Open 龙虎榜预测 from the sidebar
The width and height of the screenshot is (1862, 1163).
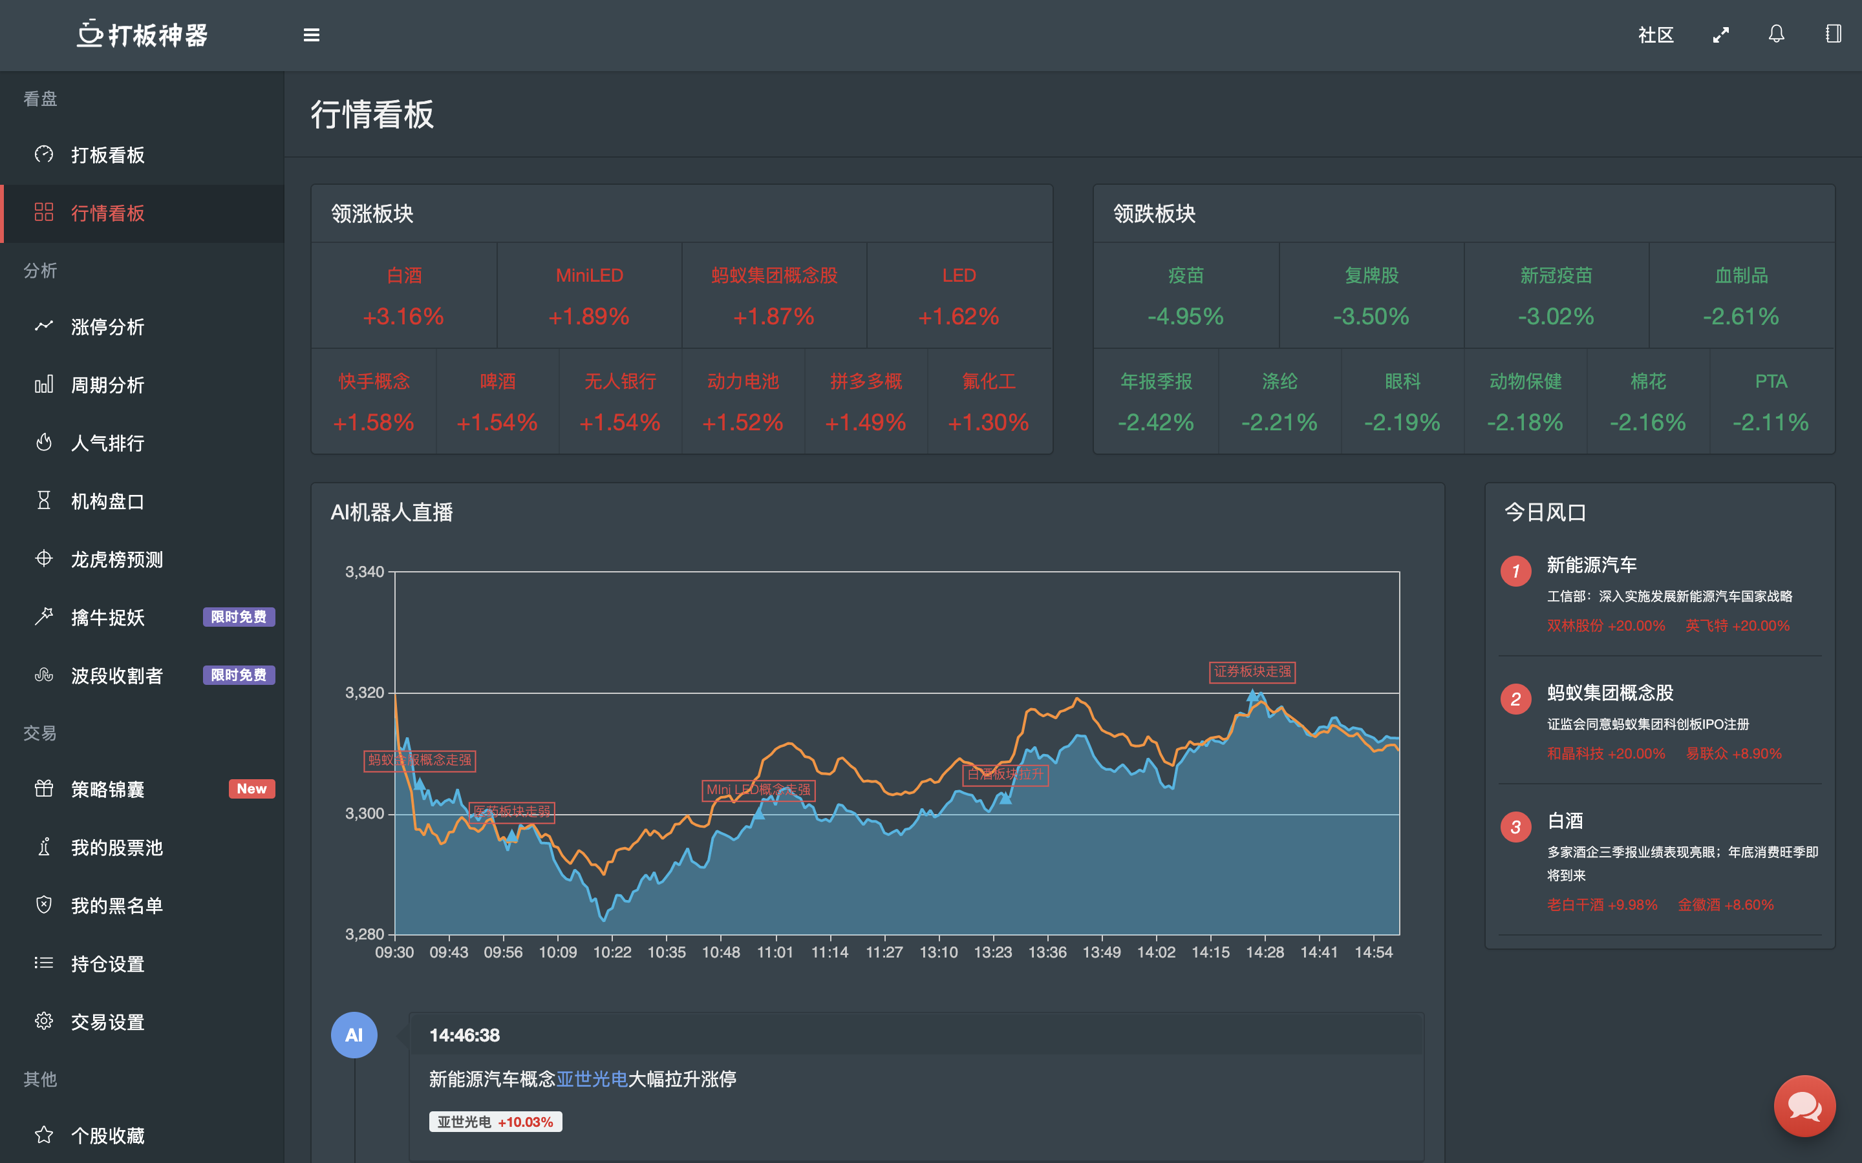pos(117,559)
